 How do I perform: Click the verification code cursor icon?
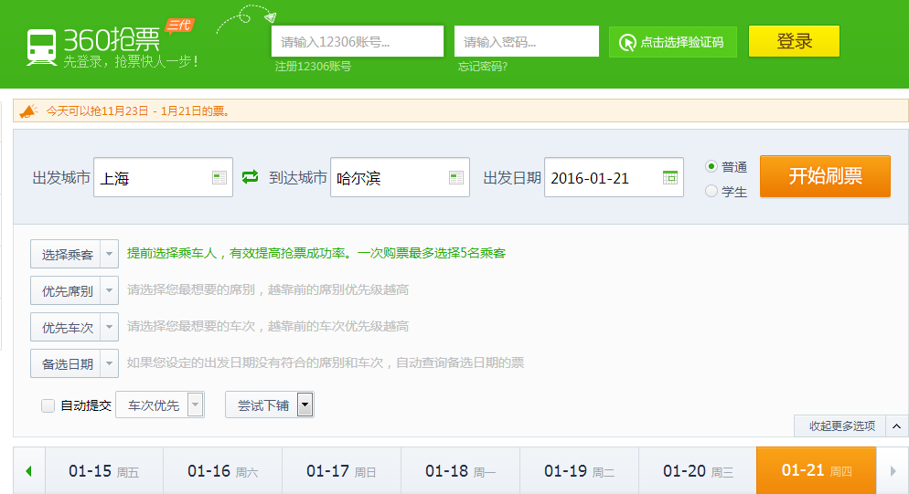click(627, 42)
